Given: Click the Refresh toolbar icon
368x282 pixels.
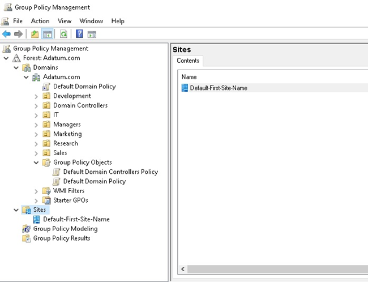Looking at the screenshot, I should click(63, 35).
